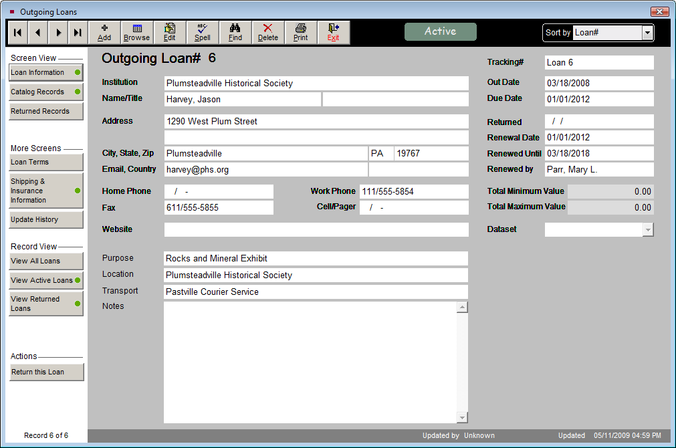Select View Returned Loans
The width and height of the screenshot is (676, 448).
coord(45,304)
